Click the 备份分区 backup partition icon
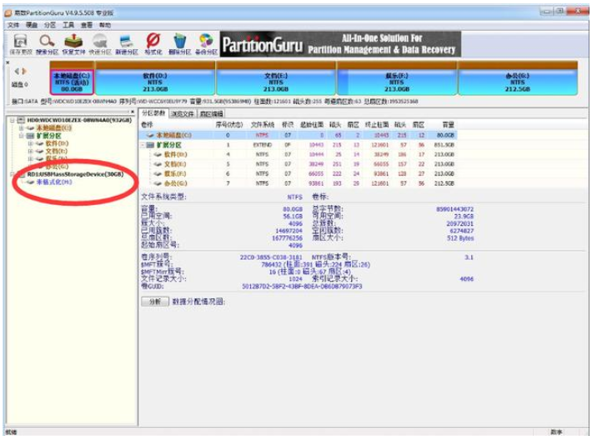 pos(206,44)
